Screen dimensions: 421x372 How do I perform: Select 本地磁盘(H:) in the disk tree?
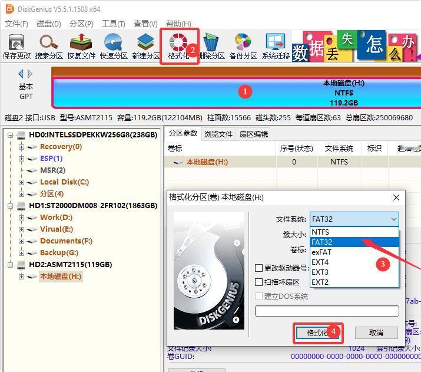[x=61, y=276]
